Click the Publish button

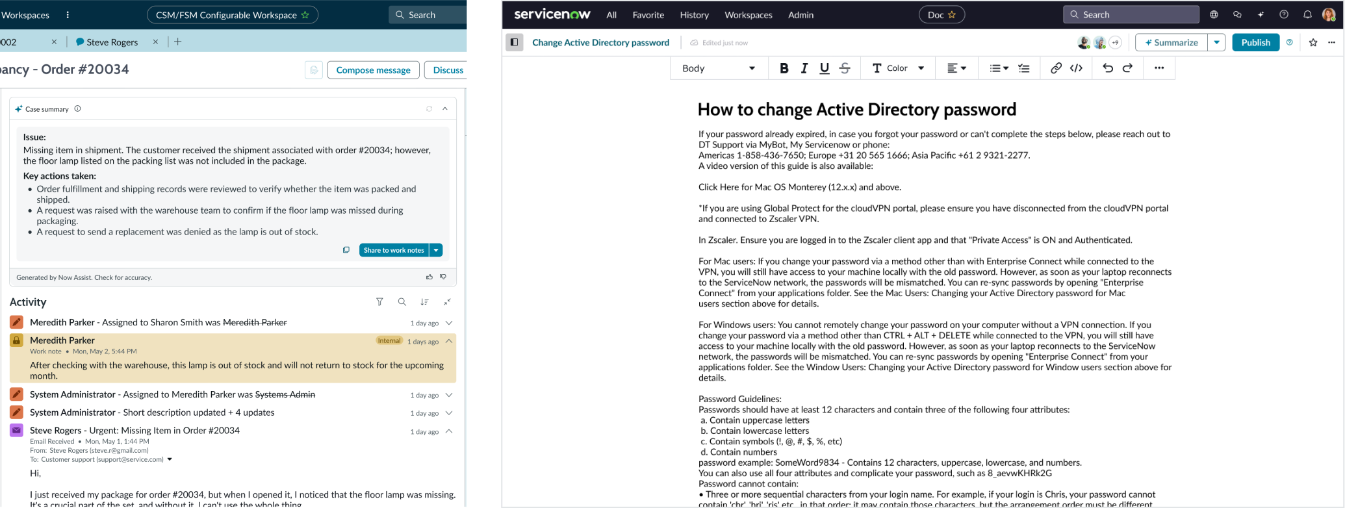pyautogui.click(x=1255, y=42)
